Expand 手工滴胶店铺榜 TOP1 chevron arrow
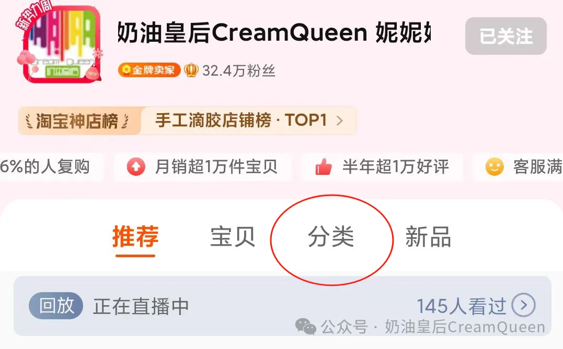 pyautogui.click(x=339, y=121)
